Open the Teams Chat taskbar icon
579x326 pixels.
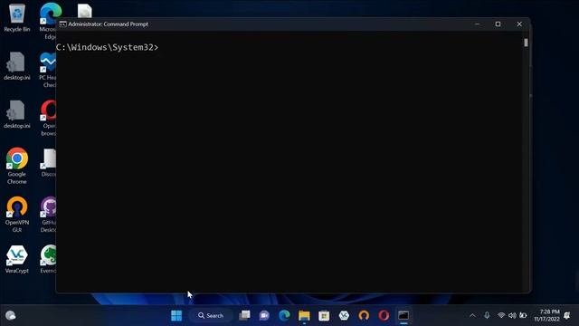(x=264, y=315)
